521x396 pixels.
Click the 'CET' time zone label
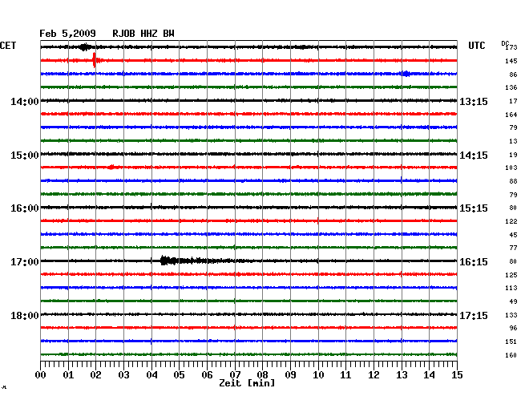(8, 46)
